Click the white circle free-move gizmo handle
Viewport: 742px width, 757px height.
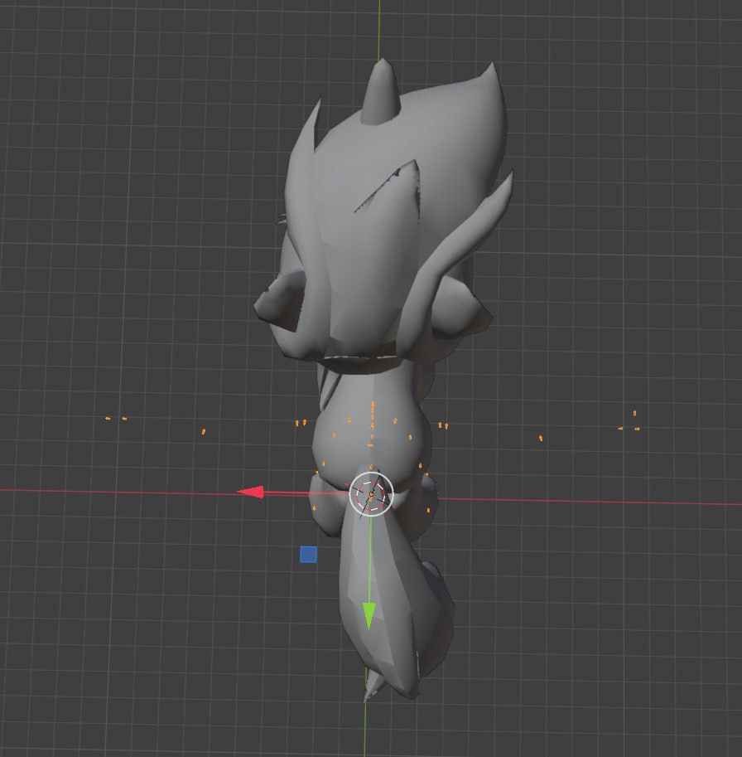click(371, 494)
